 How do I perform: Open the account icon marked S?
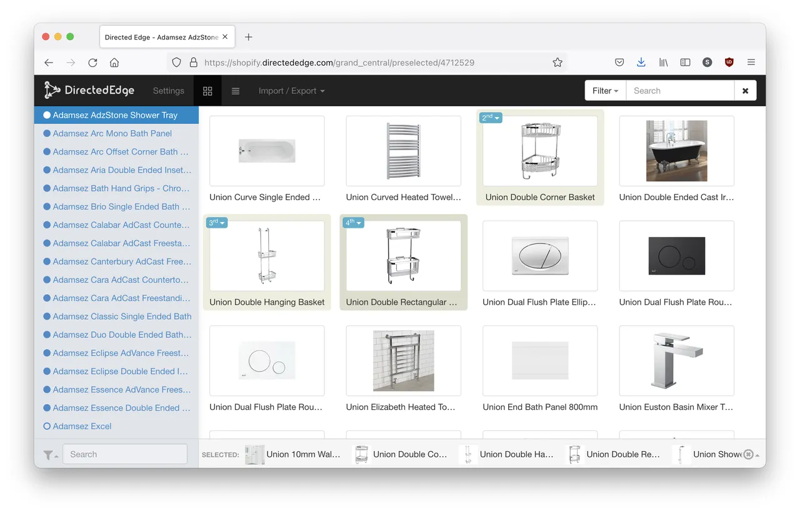(707, 63)
